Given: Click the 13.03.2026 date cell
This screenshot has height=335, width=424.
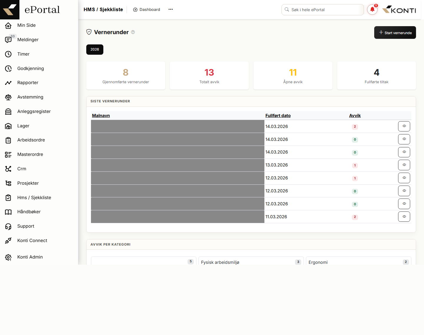Looking at the screenshot, I should 276,165.
